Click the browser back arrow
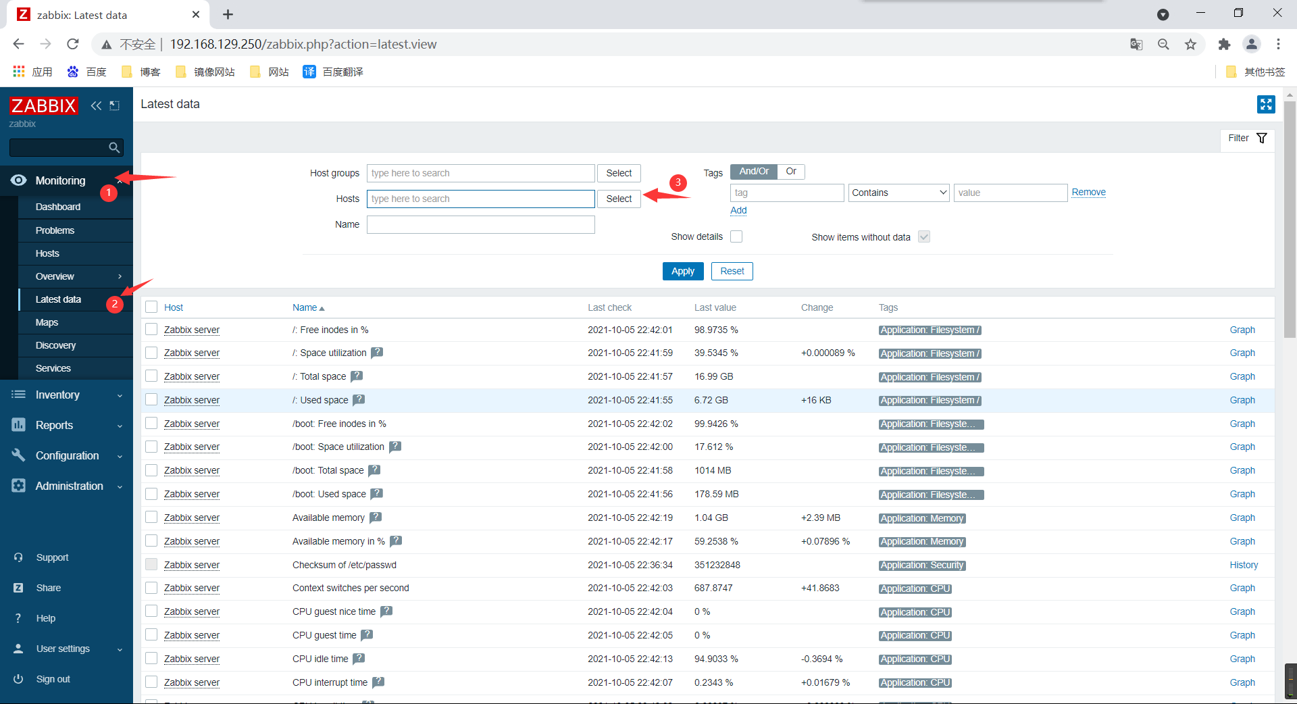The height and width of the screenshot is (704, 1297). tap(18, 44)
